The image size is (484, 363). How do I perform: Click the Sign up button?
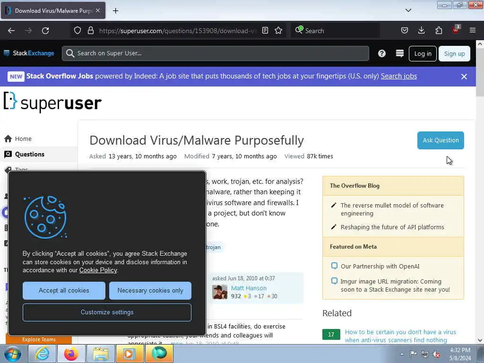[454, 54]
